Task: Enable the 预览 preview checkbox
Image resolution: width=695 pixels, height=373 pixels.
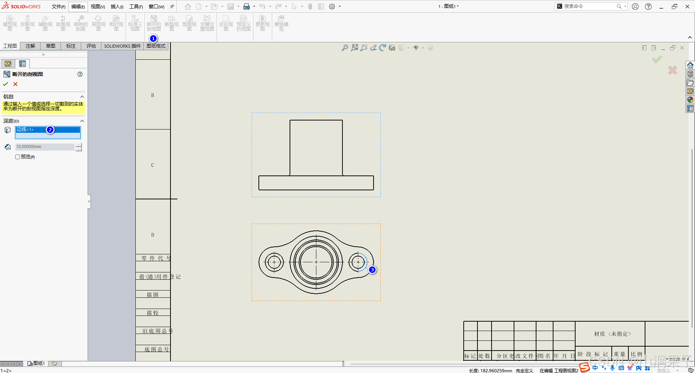Action: point(17,157)
